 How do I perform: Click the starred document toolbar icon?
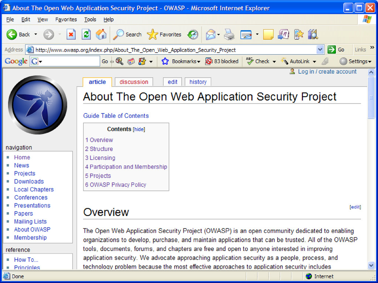pyautogui.click(x=299, y=34)
